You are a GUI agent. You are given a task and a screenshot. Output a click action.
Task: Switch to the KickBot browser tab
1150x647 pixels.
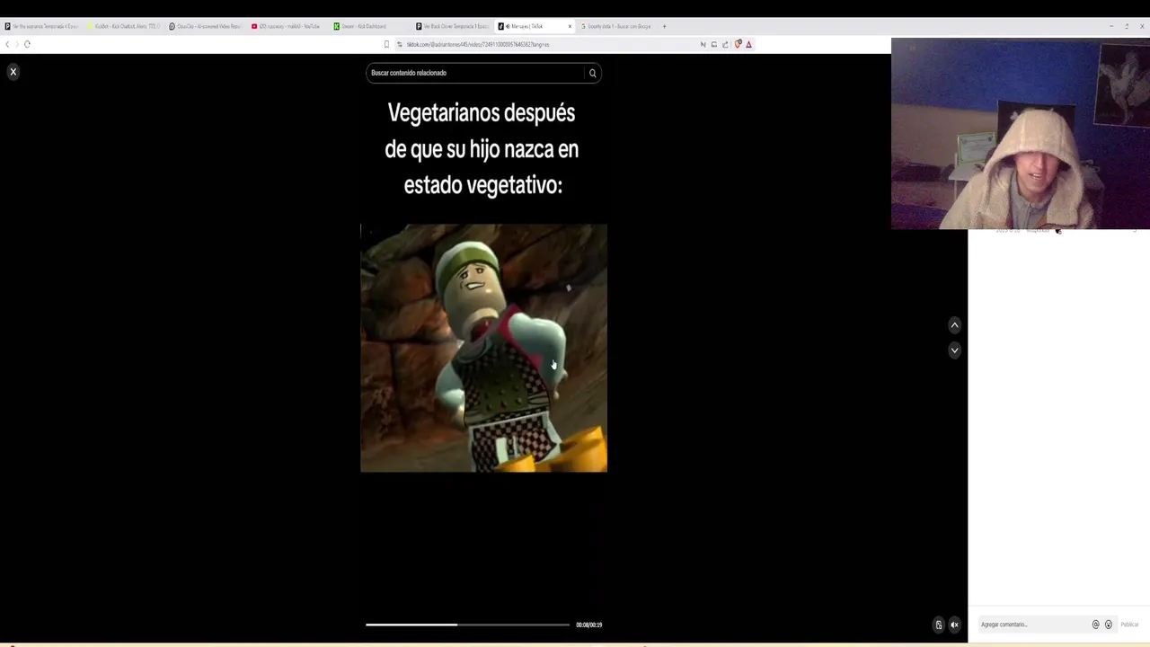(124, 26)
